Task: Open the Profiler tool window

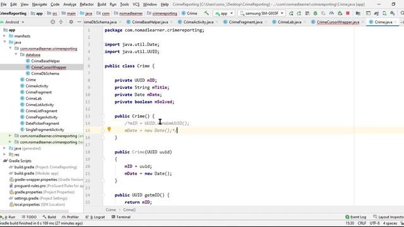Action: (70, 217)
